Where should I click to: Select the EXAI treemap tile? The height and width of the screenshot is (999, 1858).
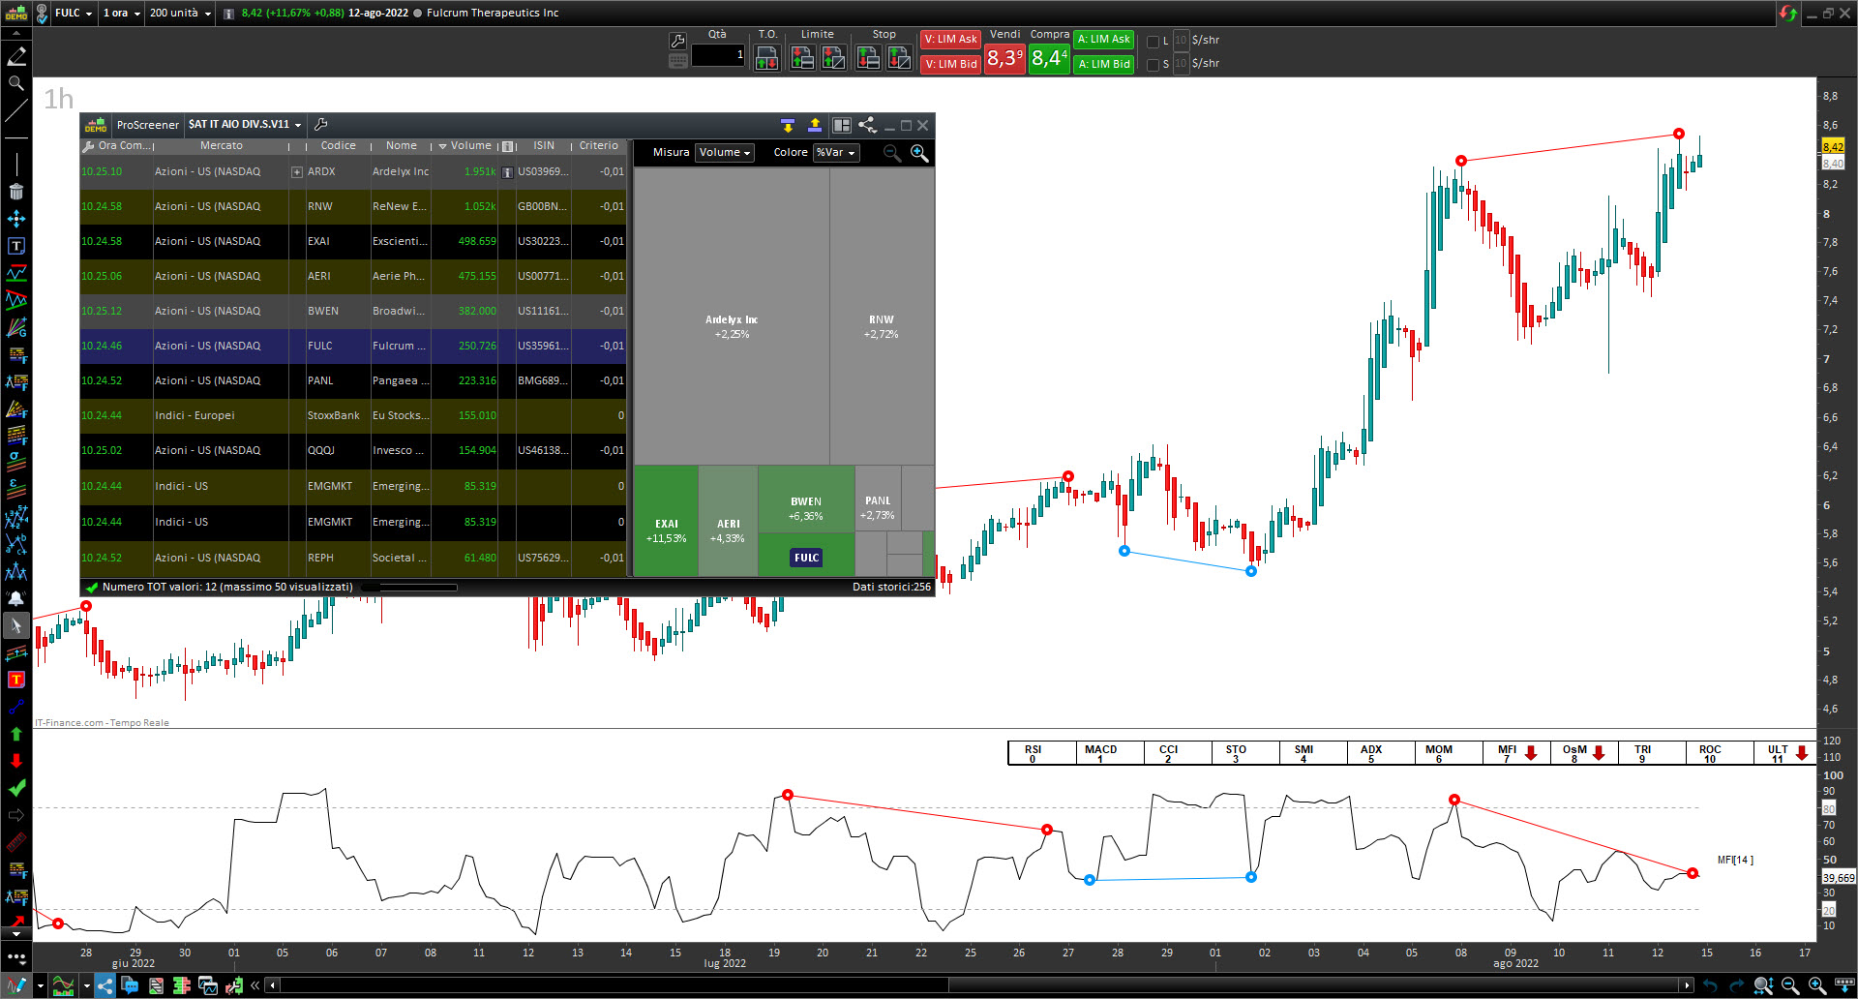[x=666, y=522]
